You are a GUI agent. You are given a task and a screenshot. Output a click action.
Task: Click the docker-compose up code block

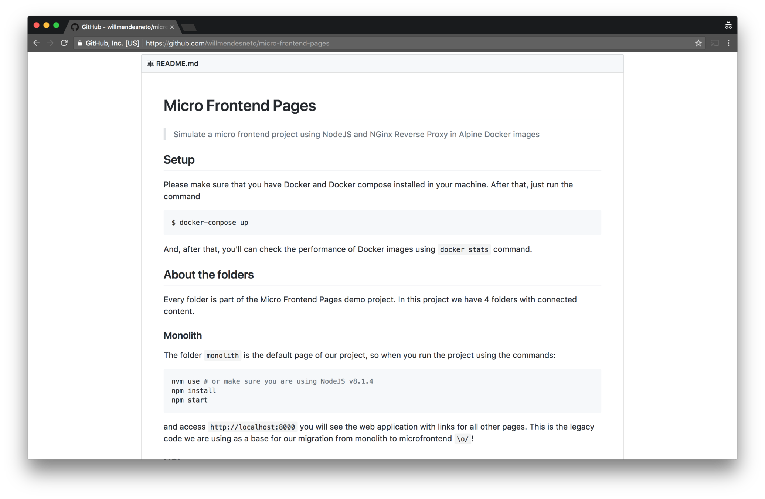210,223
